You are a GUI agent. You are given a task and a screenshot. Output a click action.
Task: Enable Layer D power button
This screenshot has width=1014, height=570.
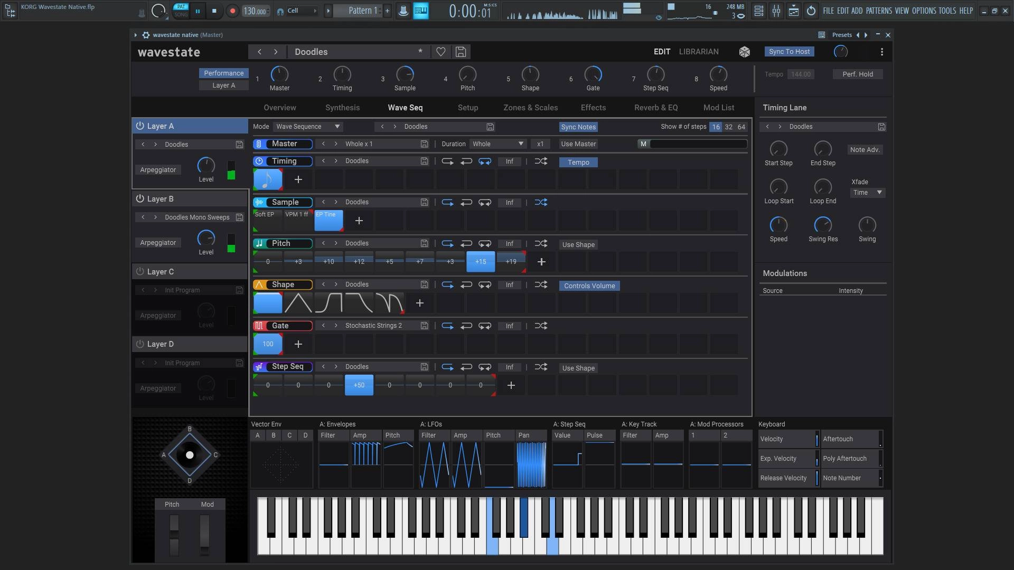[140, 344]
